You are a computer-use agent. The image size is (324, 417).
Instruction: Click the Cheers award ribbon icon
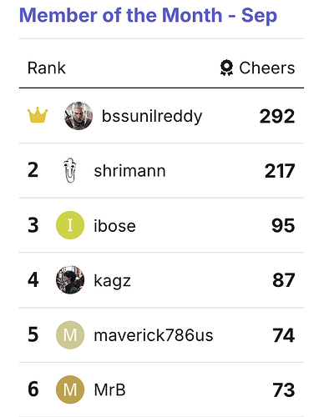point(226,68)
